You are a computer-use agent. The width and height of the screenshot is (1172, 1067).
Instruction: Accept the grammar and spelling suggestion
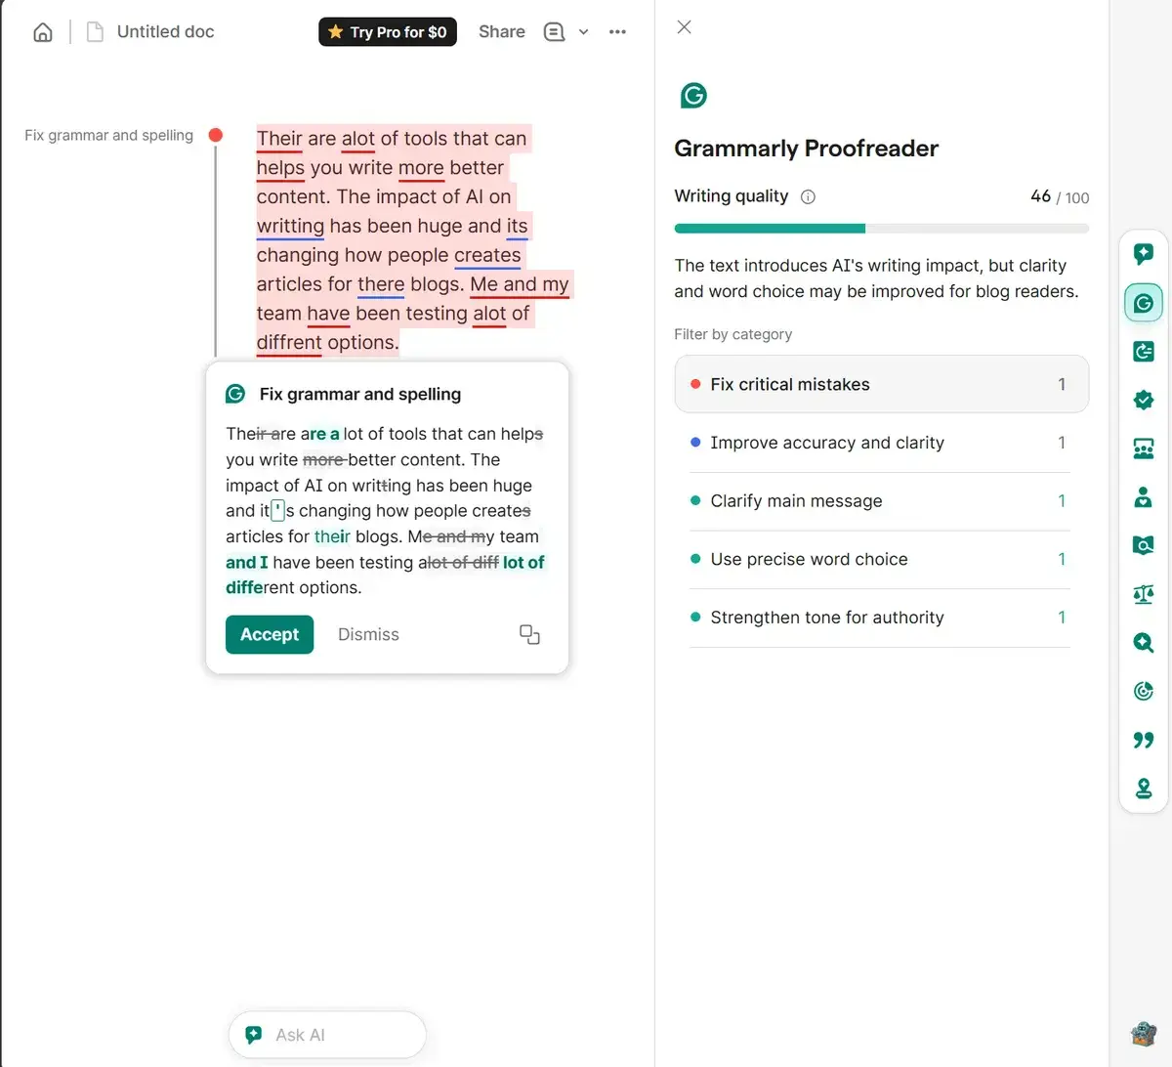pyautogui.click(x=269, y=634)
